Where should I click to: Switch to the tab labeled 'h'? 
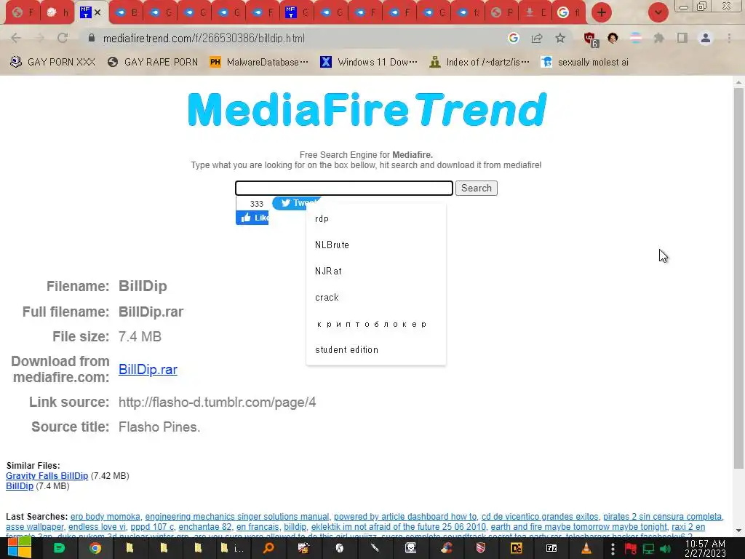57,13
